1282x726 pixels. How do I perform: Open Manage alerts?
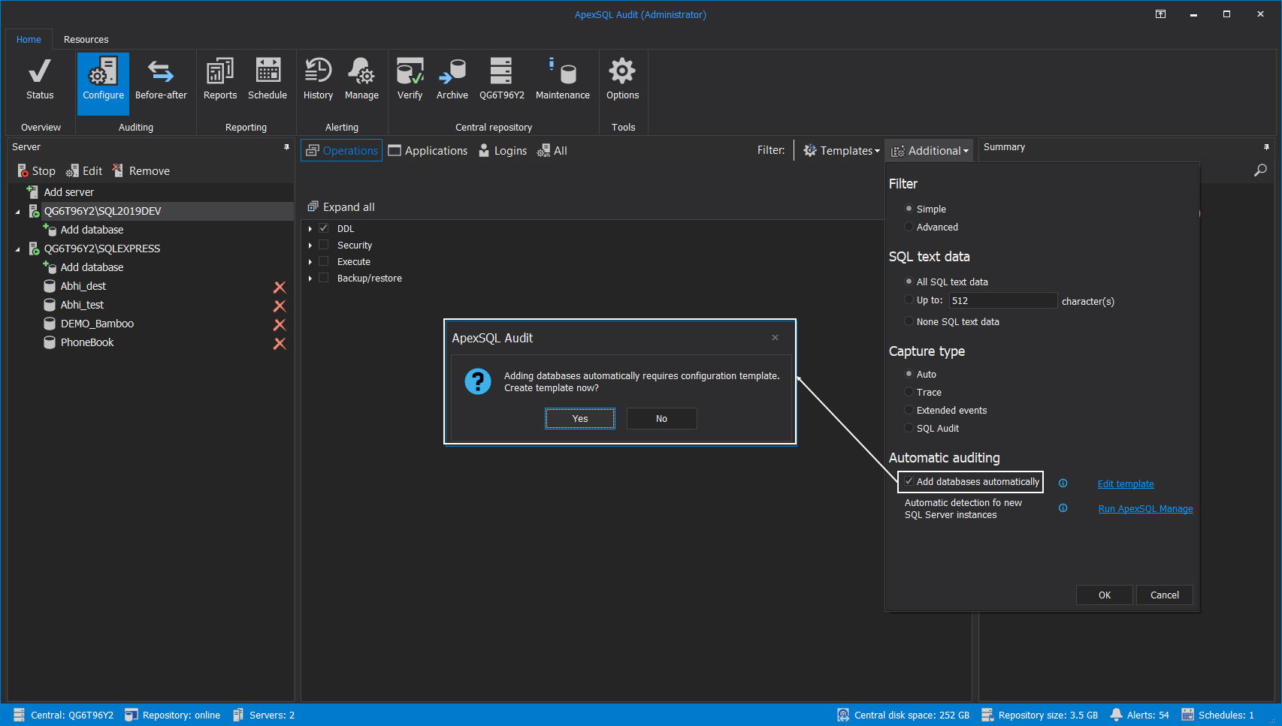361,80
